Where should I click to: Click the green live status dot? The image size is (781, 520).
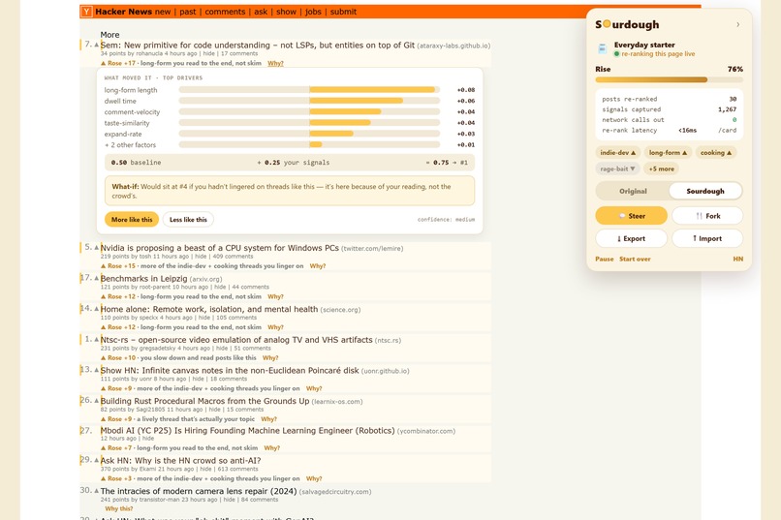(x=616, y=53)
